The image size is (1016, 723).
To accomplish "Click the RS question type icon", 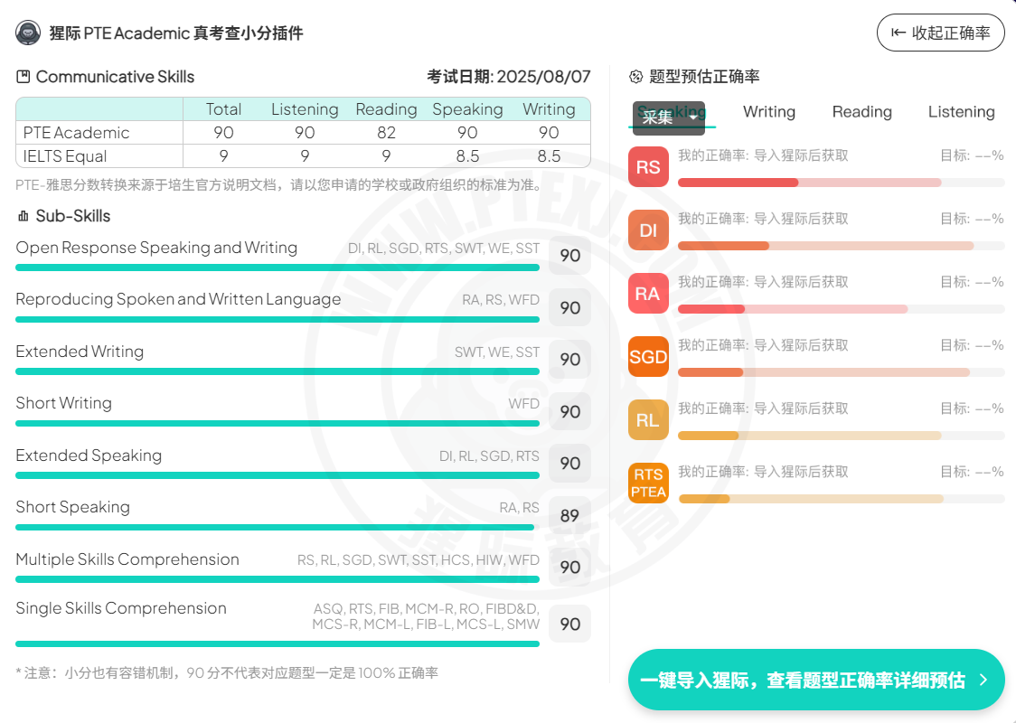I will pyautogui.click(x=648, y=167).
